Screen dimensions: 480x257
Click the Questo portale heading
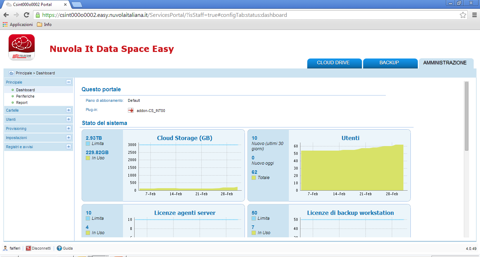click(101, 90)
